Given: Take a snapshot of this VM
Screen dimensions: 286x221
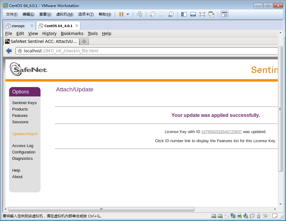Looking at the screenshot, I should tap(153, 14).
